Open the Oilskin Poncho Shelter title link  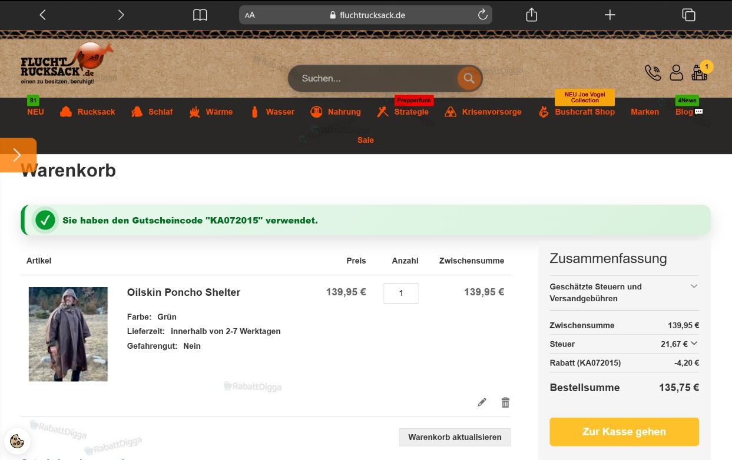[184, 292]
